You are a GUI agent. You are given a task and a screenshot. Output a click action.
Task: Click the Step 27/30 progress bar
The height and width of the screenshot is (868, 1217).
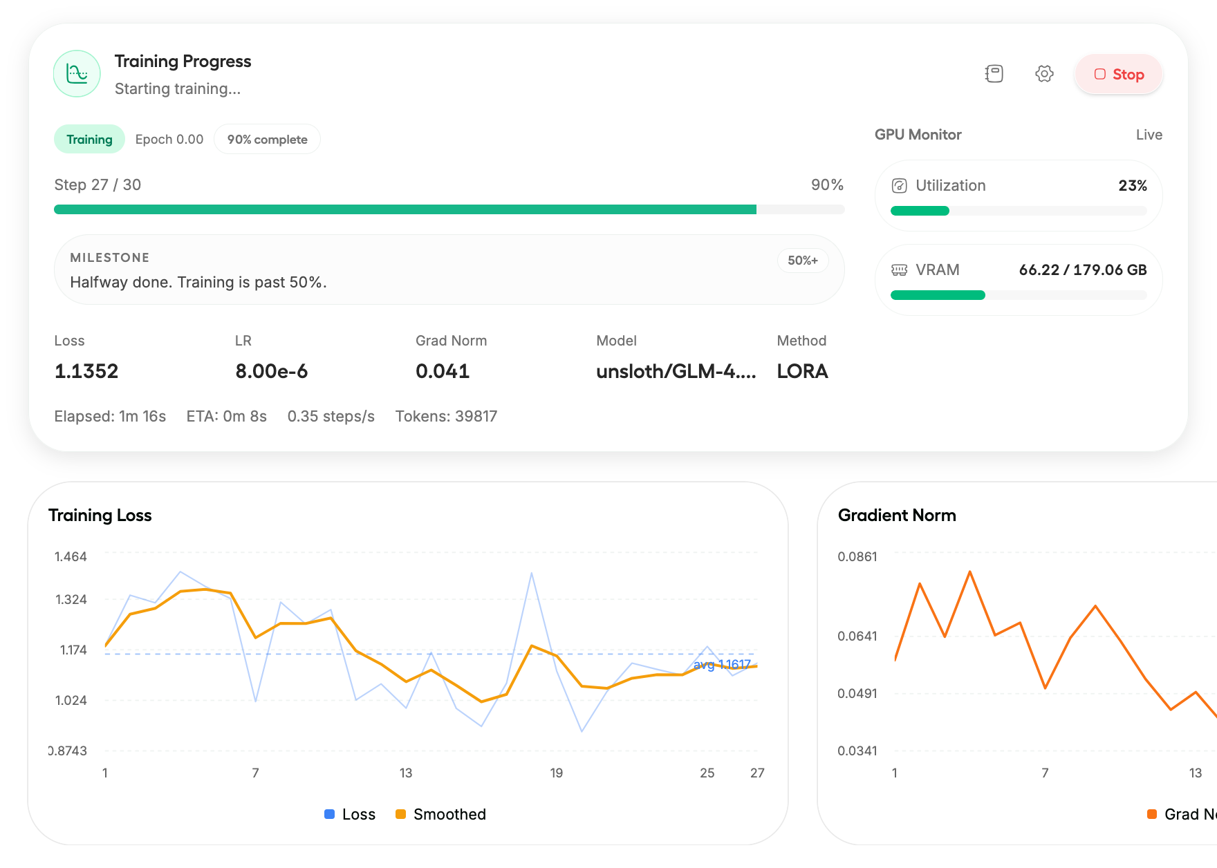(449, 209)
